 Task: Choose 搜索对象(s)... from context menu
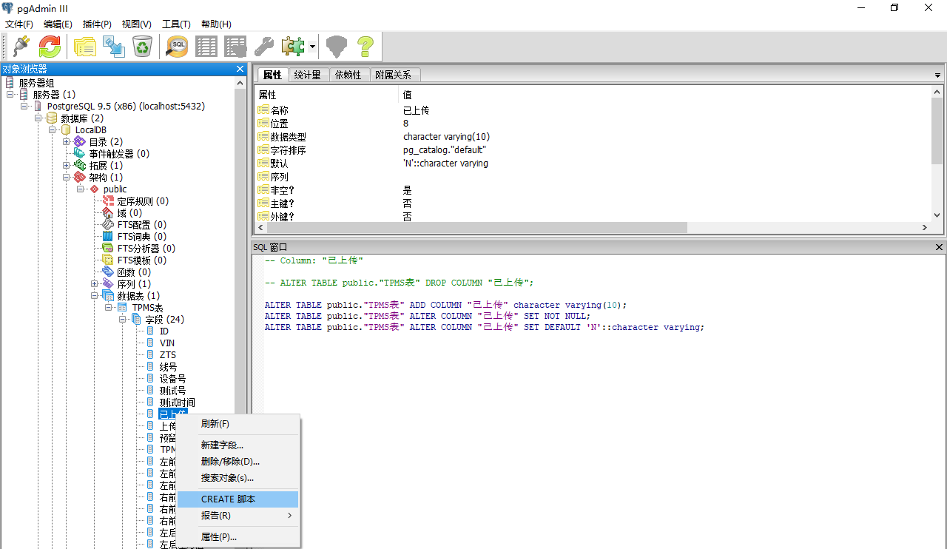tap(238, 478)
